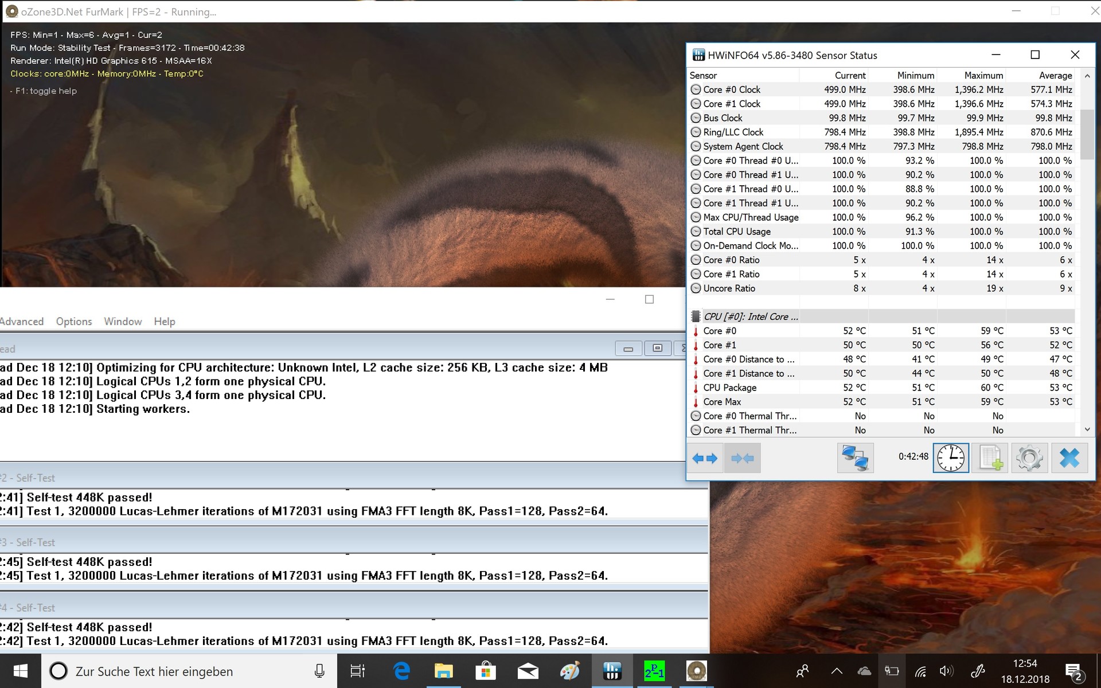Open the Advanced menu in Prime95
1101x688 pixels.
pos(21,322)
